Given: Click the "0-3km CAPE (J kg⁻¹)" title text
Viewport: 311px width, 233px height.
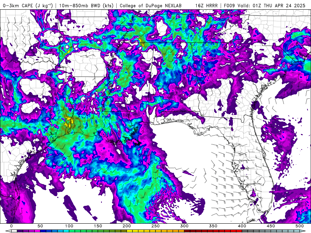Looking at the screenshot, I should coord(28,6).
